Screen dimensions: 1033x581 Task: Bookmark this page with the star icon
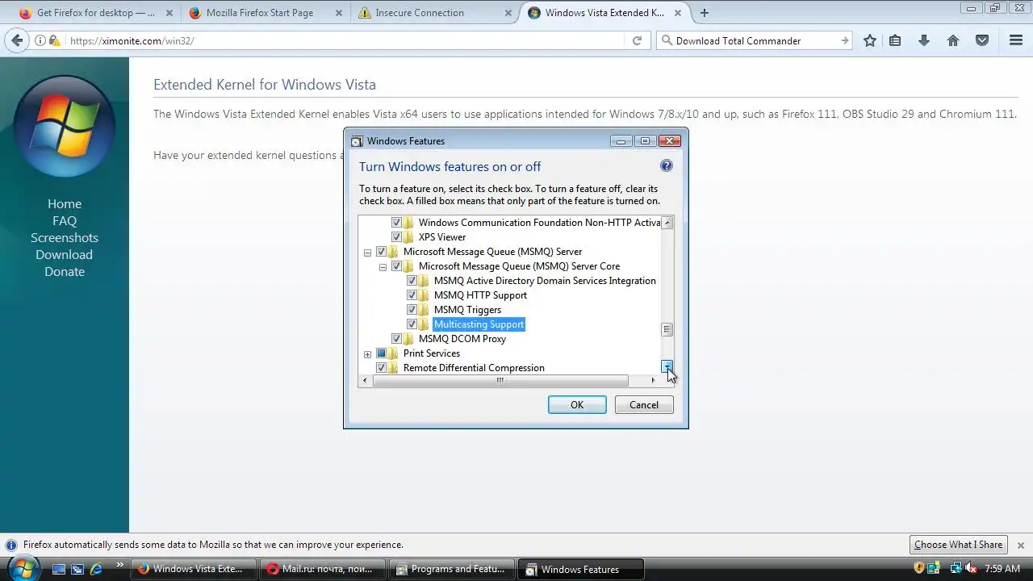[870, 40]
